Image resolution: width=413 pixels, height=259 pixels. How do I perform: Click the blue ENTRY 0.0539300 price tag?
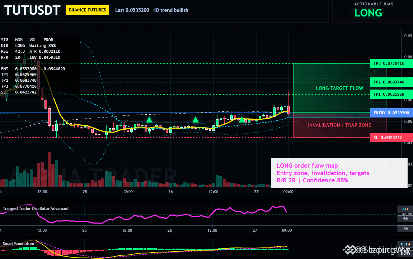(x=391, y=113)
